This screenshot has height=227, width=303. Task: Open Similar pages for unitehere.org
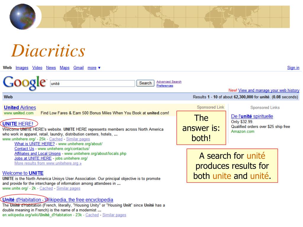[x=78, y=139]
